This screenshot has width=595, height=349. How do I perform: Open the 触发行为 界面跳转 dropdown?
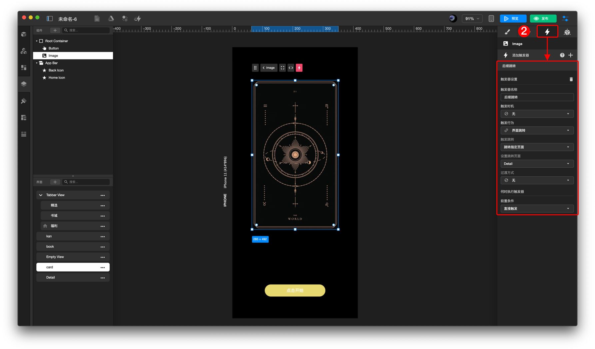[537, 130]
